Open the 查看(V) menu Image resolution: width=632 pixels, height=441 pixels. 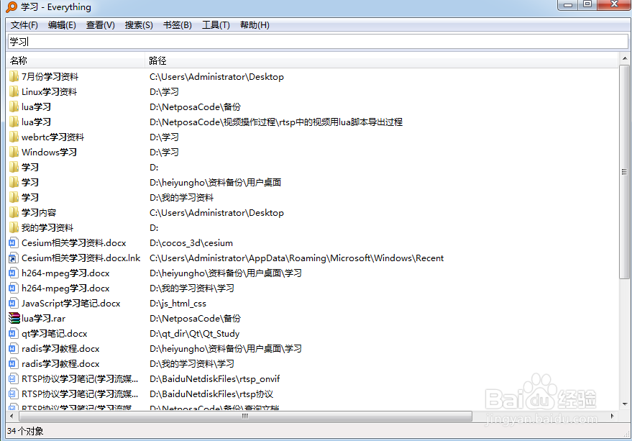click(101, 25)
